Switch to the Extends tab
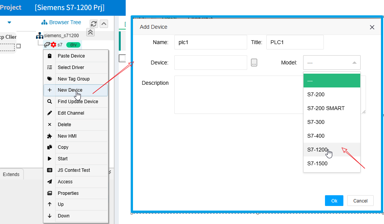Screen dimensions: 384x224 [11, 174]
